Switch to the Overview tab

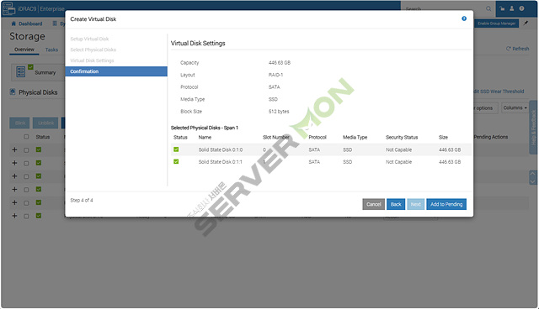click(24, 50)
